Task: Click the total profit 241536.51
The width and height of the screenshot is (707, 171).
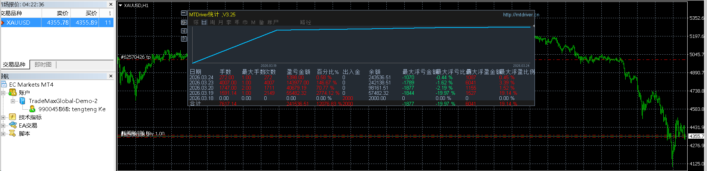Action: [x=298, y=104]
